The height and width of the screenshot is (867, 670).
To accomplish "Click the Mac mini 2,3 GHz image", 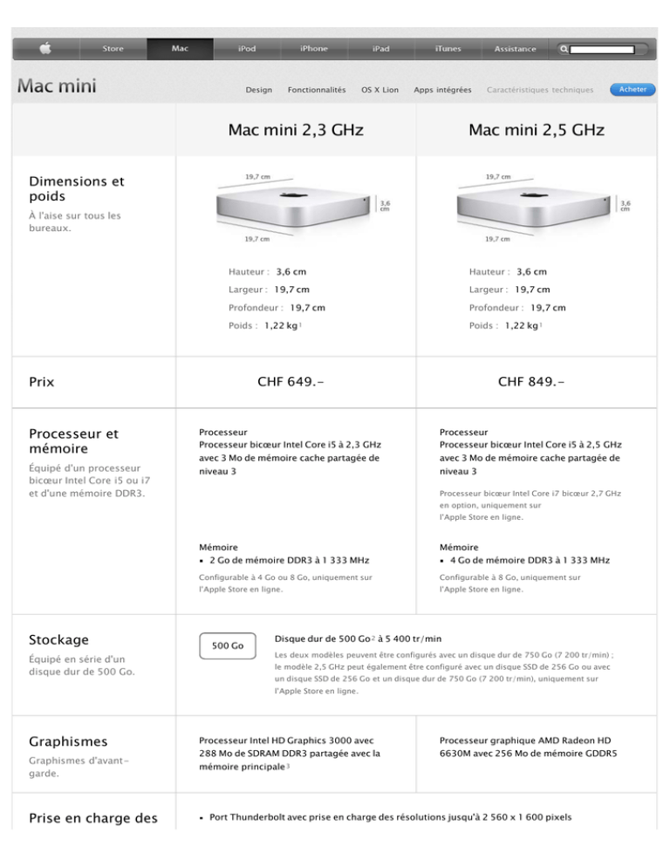I will coord(294,208).
